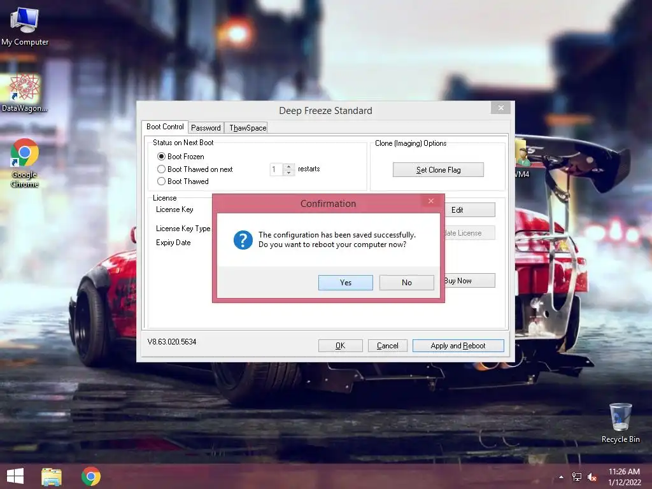Viewport: 652px width, 489px height.
Task: Click the muted volume tray icon
Action: pyautogui.click(x=592, y=478)
